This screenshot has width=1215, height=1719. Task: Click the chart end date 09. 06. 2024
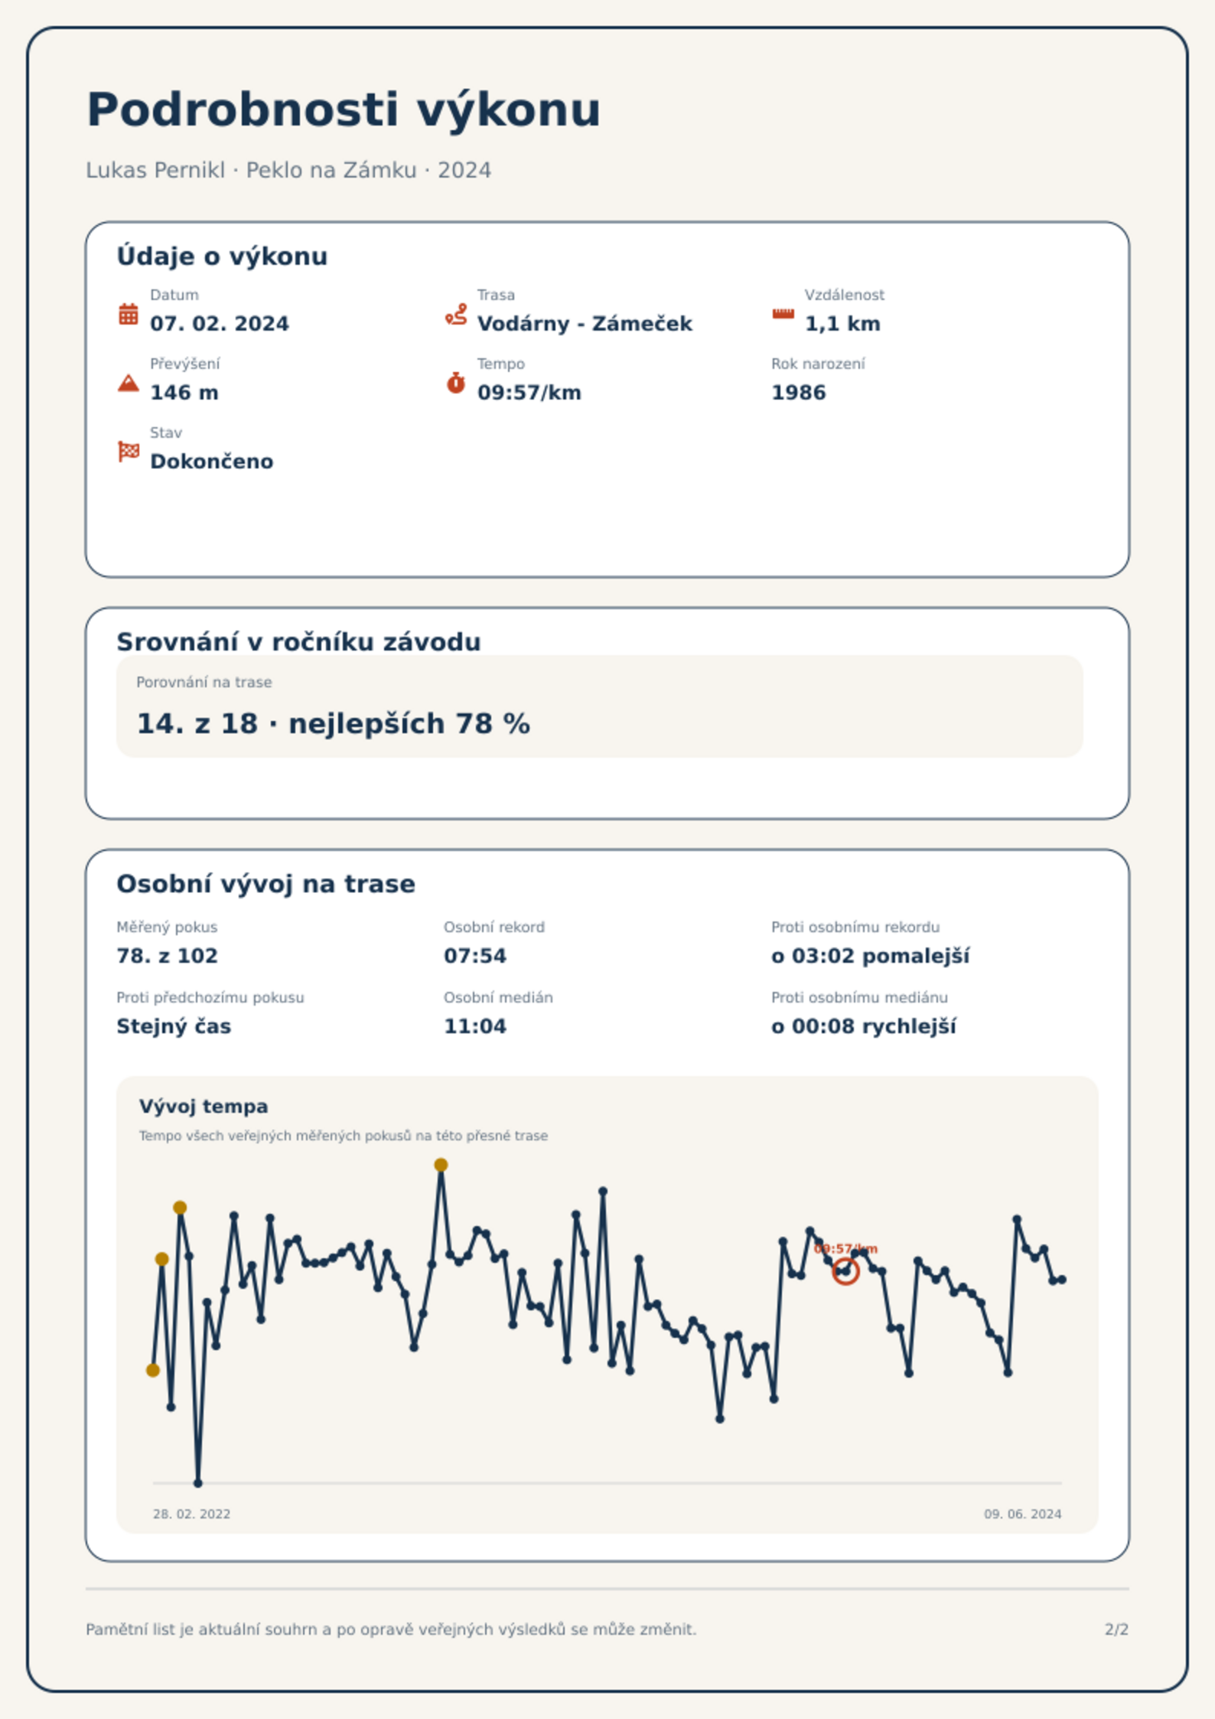(x=1023, y=1514)
